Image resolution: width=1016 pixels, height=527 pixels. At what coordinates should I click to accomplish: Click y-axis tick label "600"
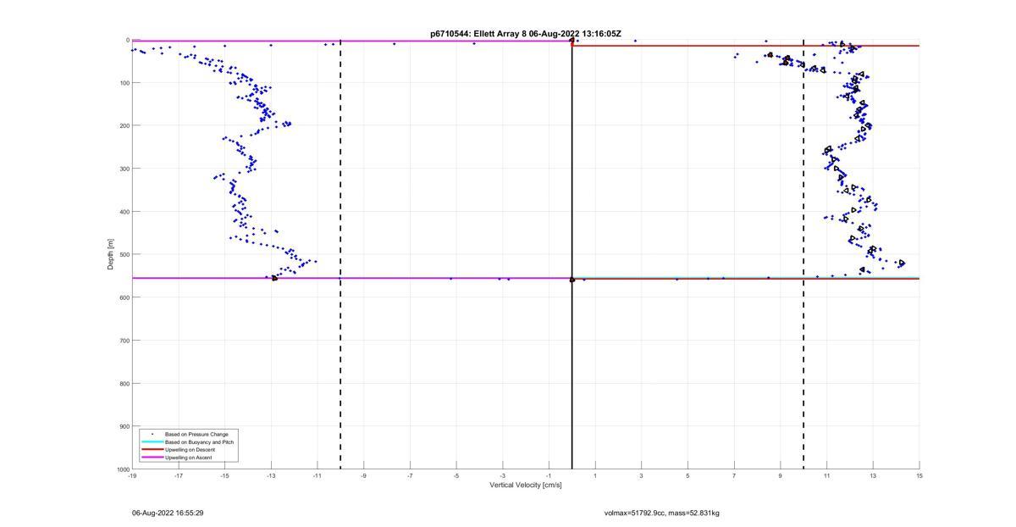[124, 297]
